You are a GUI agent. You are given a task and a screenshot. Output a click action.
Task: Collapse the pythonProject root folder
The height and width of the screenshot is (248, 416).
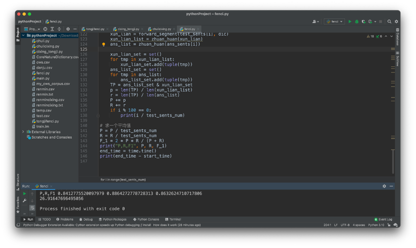23,35
